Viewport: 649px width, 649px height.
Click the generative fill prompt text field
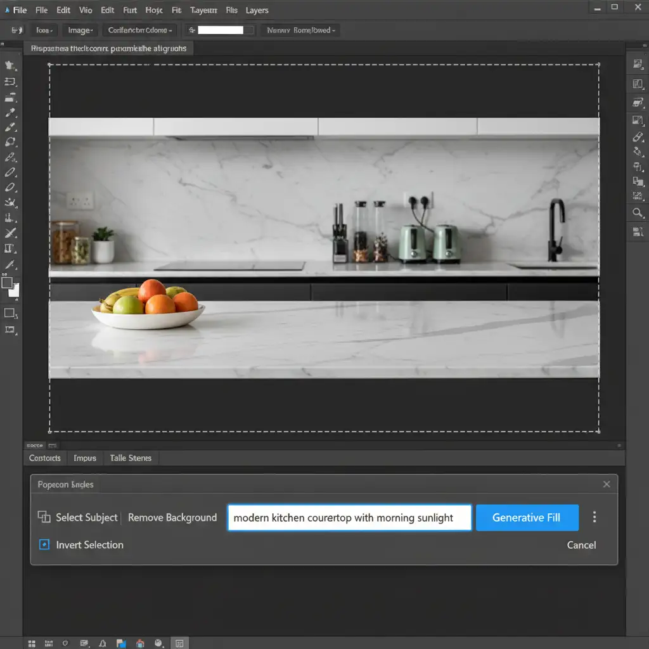(x=349, y=517)
